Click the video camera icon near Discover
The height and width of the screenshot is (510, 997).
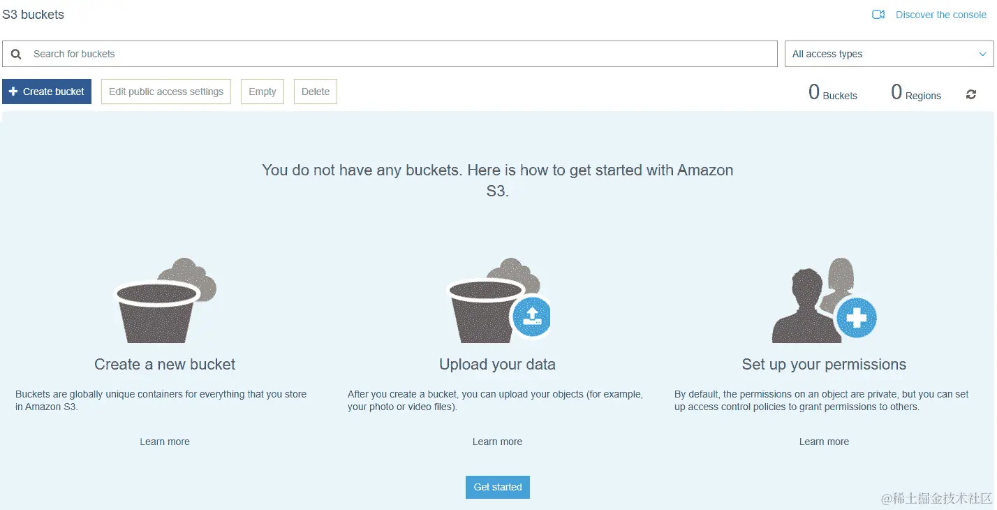(878, 15)
